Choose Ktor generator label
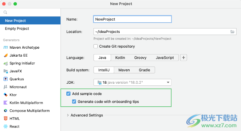Screen dimensions: 241x131 pyautogui.click(x=13, y=95)
